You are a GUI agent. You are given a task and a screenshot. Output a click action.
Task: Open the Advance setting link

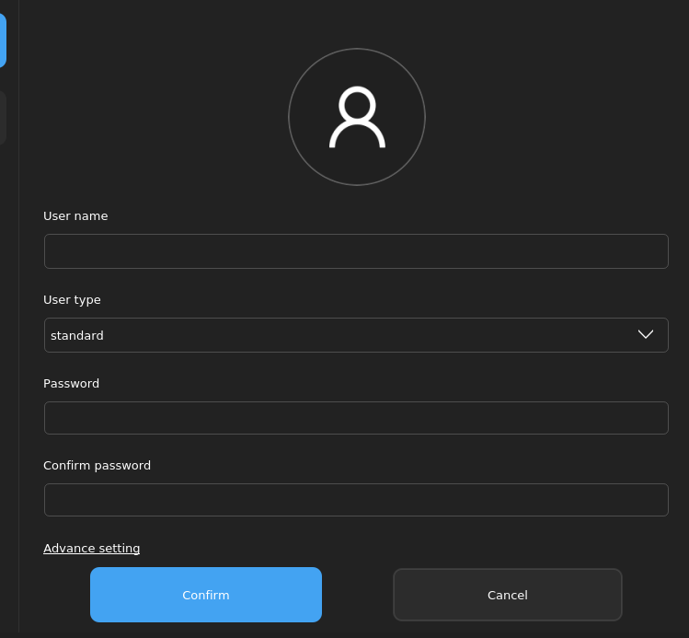tap(92, 549)
